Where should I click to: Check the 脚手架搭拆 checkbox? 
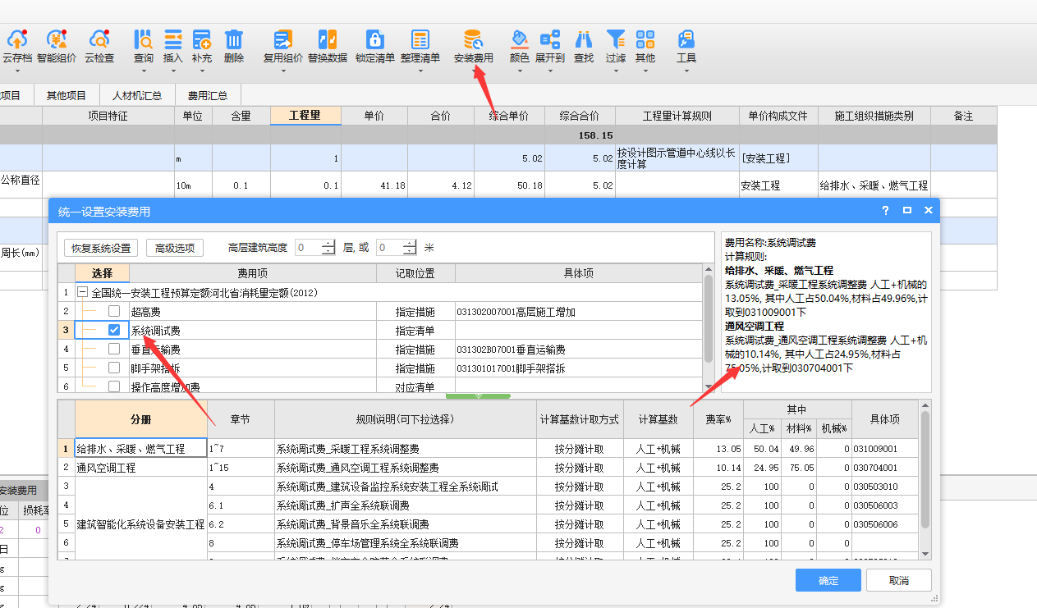[x=114, y=368]
